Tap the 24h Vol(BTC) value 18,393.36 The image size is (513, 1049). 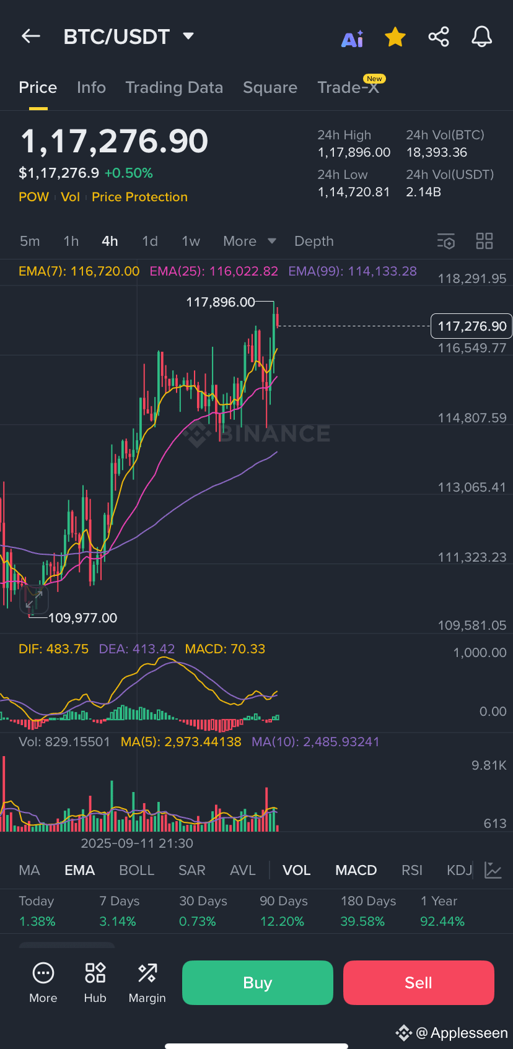point(437,152)
